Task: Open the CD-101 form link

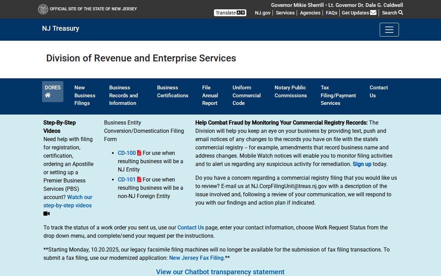Action: point(127,179)
